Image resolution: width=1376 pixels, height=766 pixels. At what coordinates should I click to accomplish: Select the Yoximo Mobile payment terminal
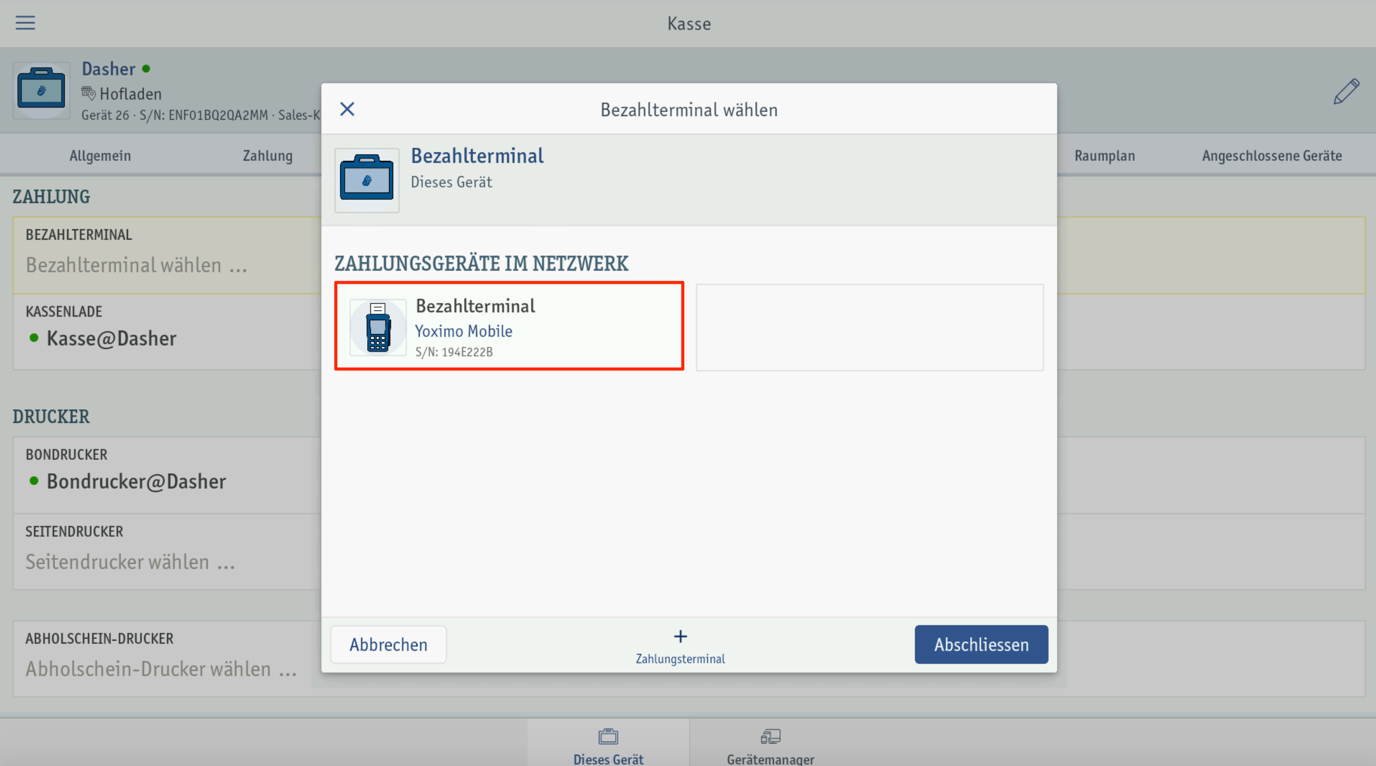(509, 326)
